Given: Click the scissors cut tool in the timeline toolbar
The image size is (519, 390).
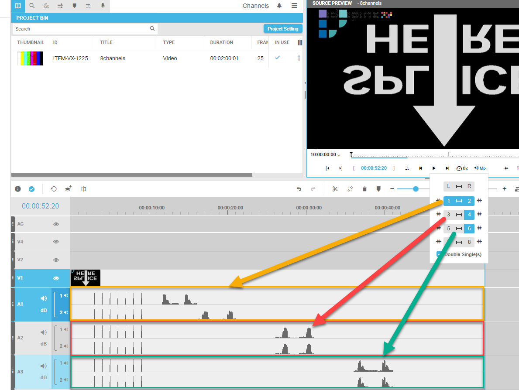Looking at the screenshot, I should tap(335, 189).
